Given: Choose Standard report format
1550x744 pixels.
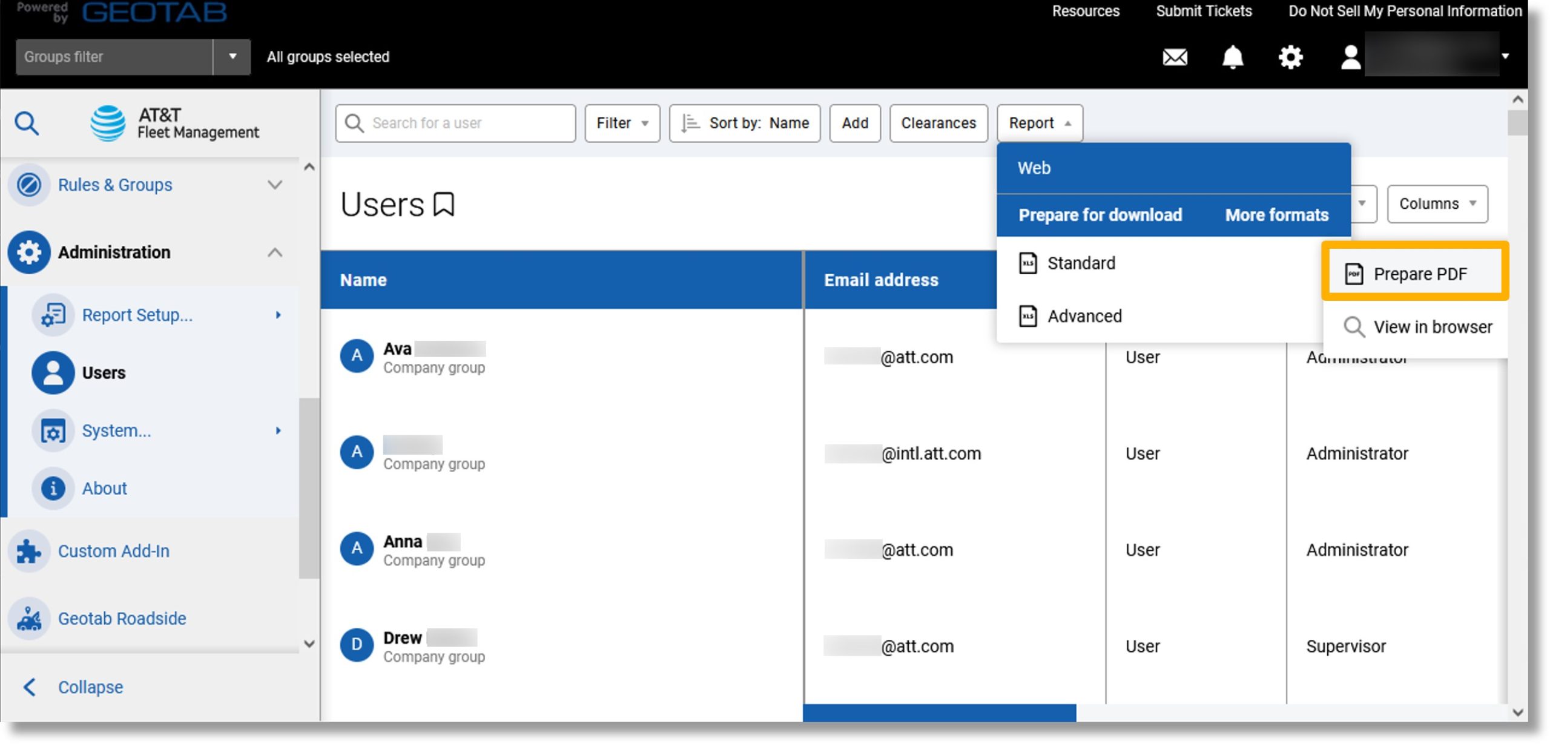Looking at the screenshot, I should pyautogui.click(x=1159, y=263).
